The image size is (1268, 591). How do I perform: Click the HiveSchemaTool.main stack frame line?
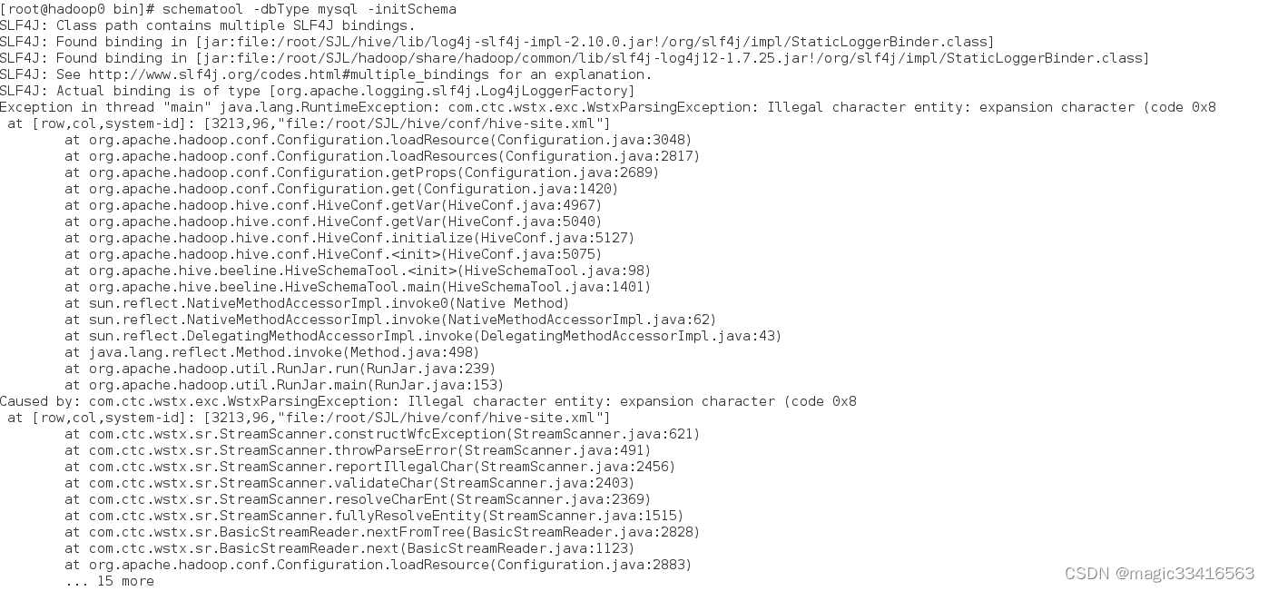tap(358, 287)
